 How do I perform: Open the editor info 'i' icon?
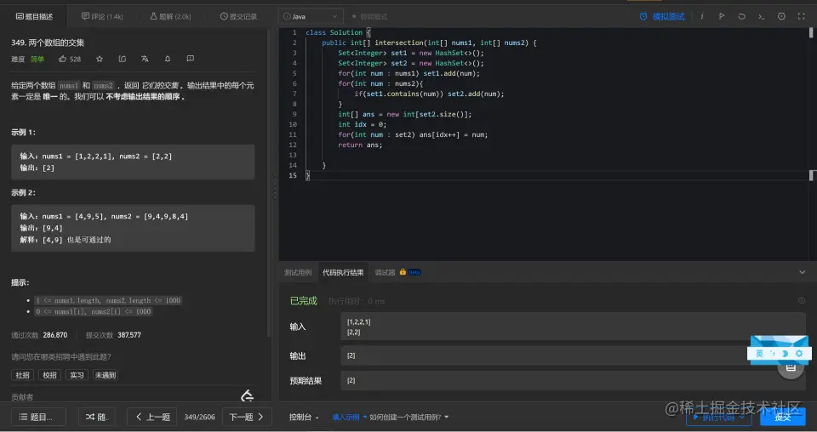[x=702, y=17]
